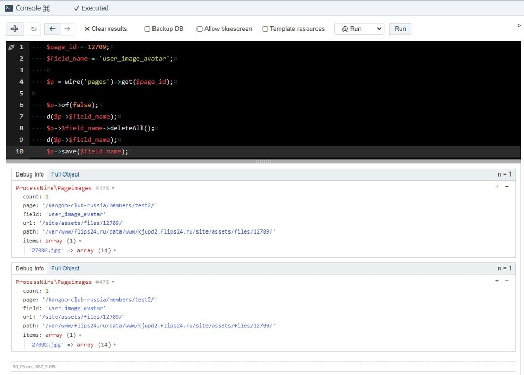Collapse all with minus icon in first result panel
Screen dimensions: 524x375
507,186
